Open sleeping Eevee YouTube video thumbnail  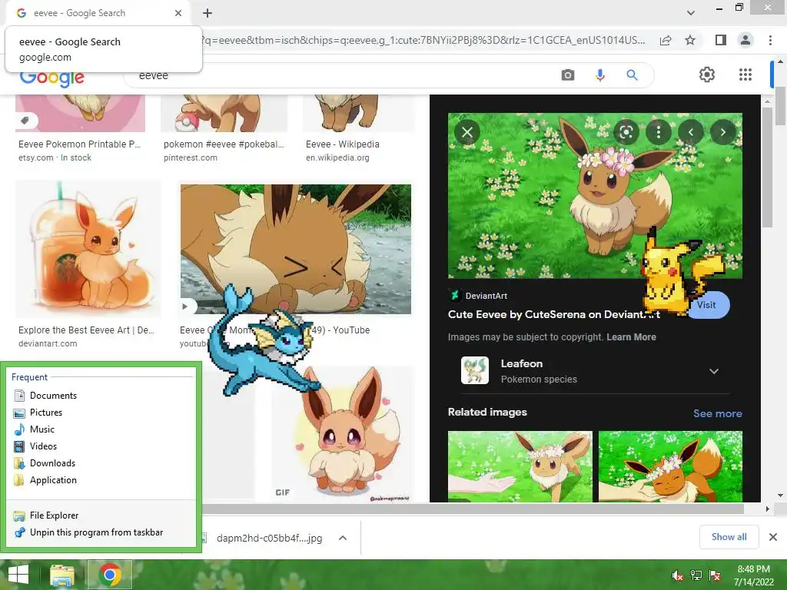pos(296,249)
